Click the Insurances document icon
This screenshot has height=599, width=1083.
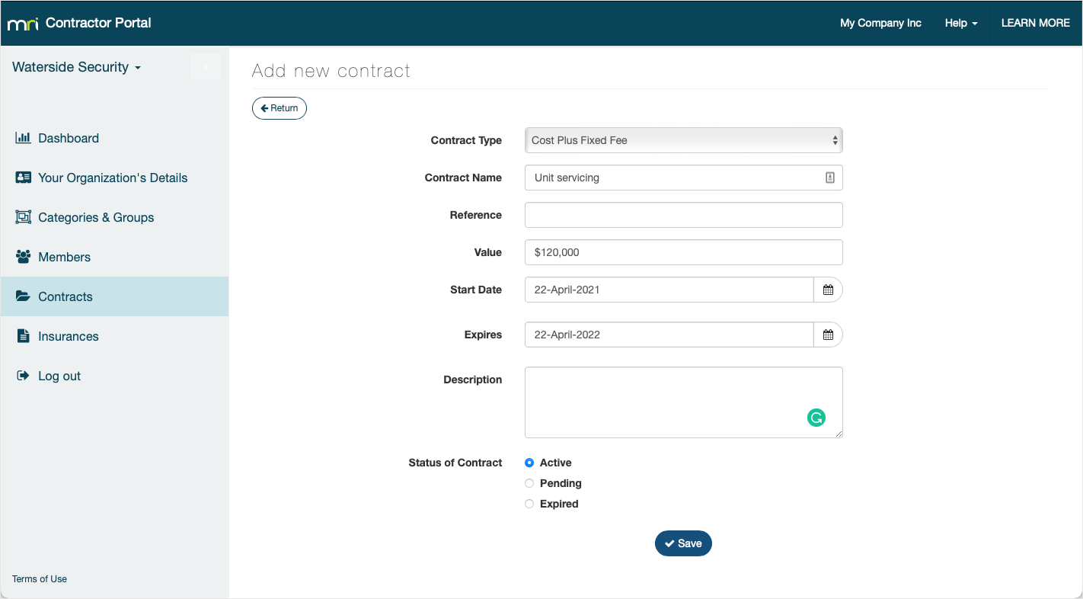(x=23, y=336)
